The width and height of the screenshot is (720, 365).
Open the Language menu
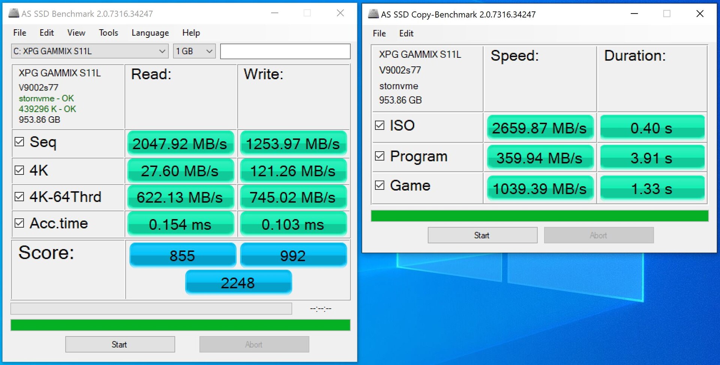(x=150, y=33)
